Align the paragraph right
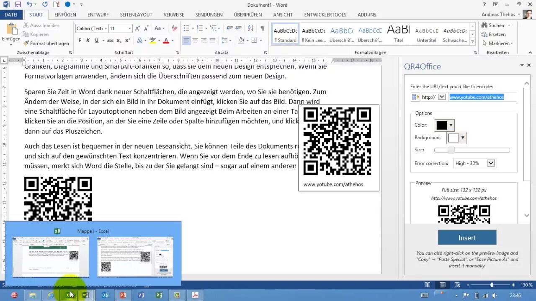 pyautogui.click(x=204, y=41)
